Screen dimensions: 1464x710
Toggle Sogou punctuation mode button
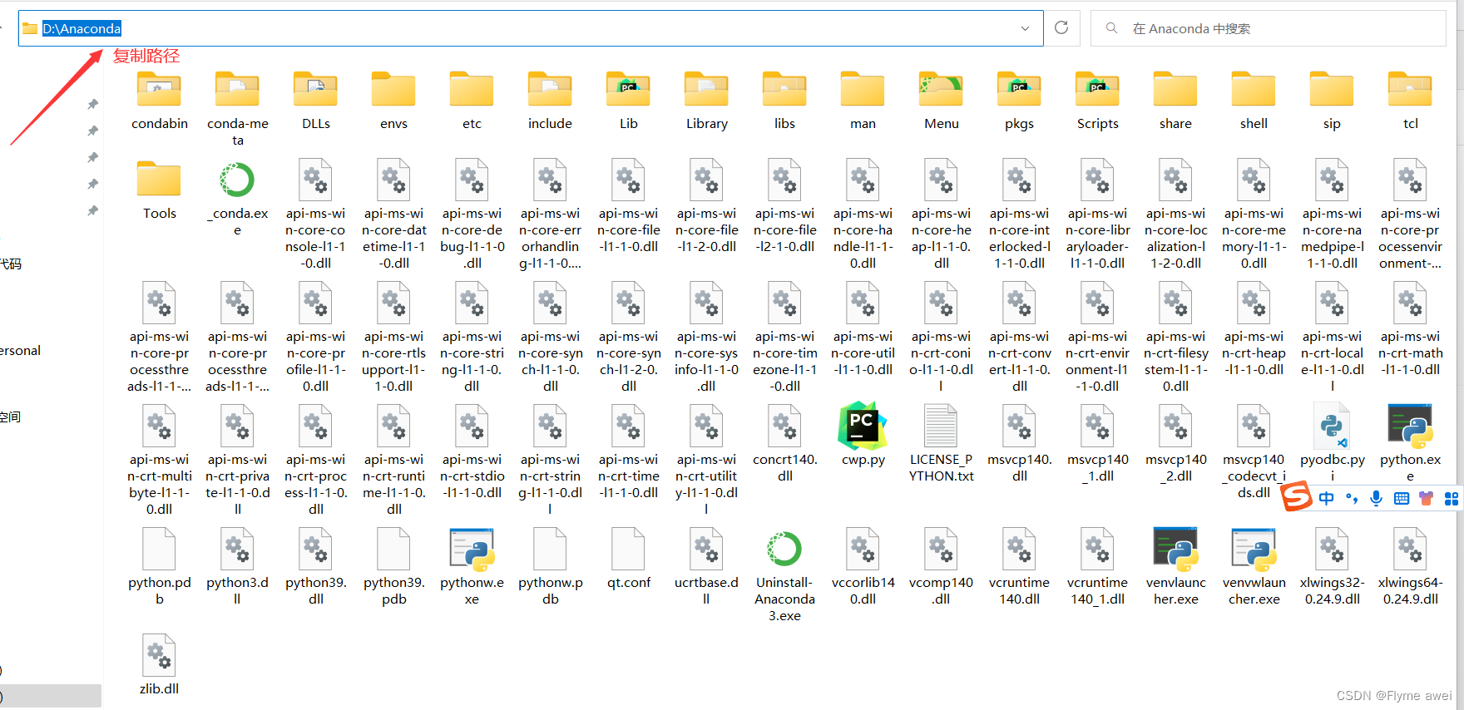[x=1352, y=499]
